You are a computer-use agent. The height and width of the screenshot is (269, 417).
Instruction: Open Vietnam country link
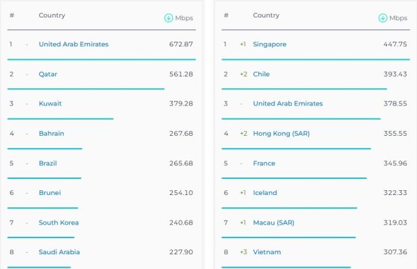pyautogui.click(x=267, y=252)
